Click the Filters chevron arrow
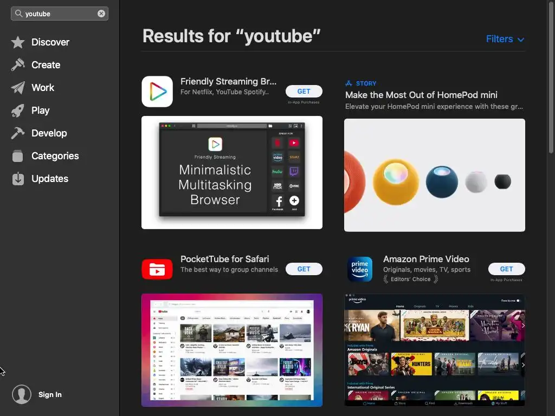 [x=521, y=40]
